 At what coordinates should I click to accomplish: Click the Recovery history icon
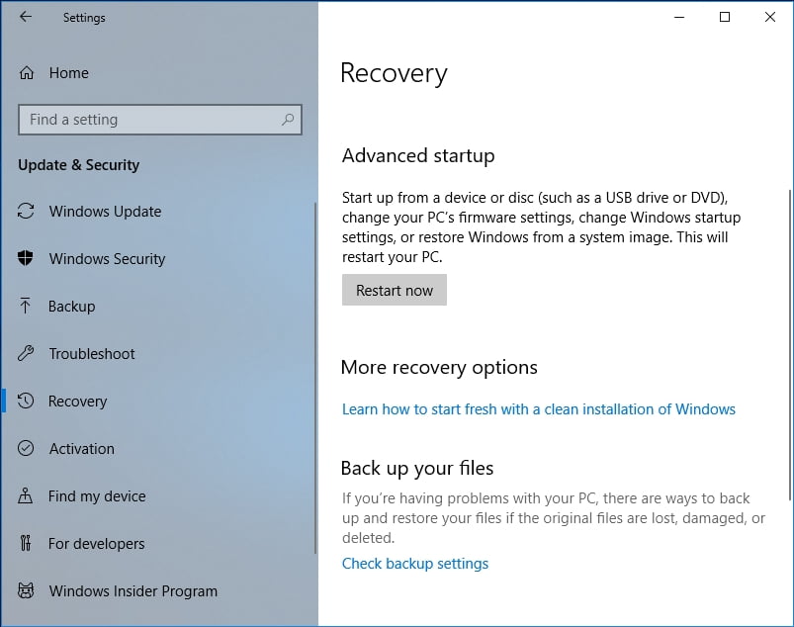(x=27, y=402)
